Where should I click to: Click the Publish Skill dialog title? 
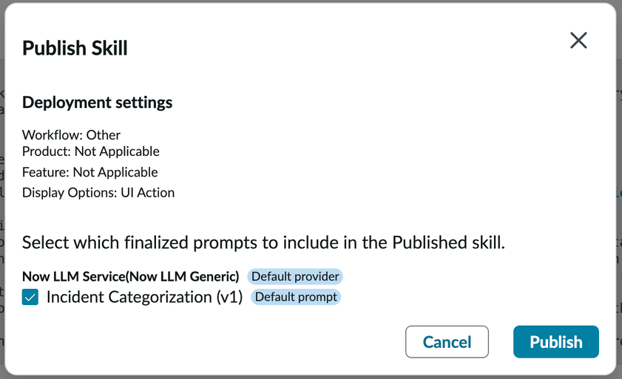(x=75, y=49)
